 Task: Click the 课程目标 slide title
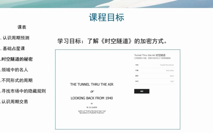(106, 17)
